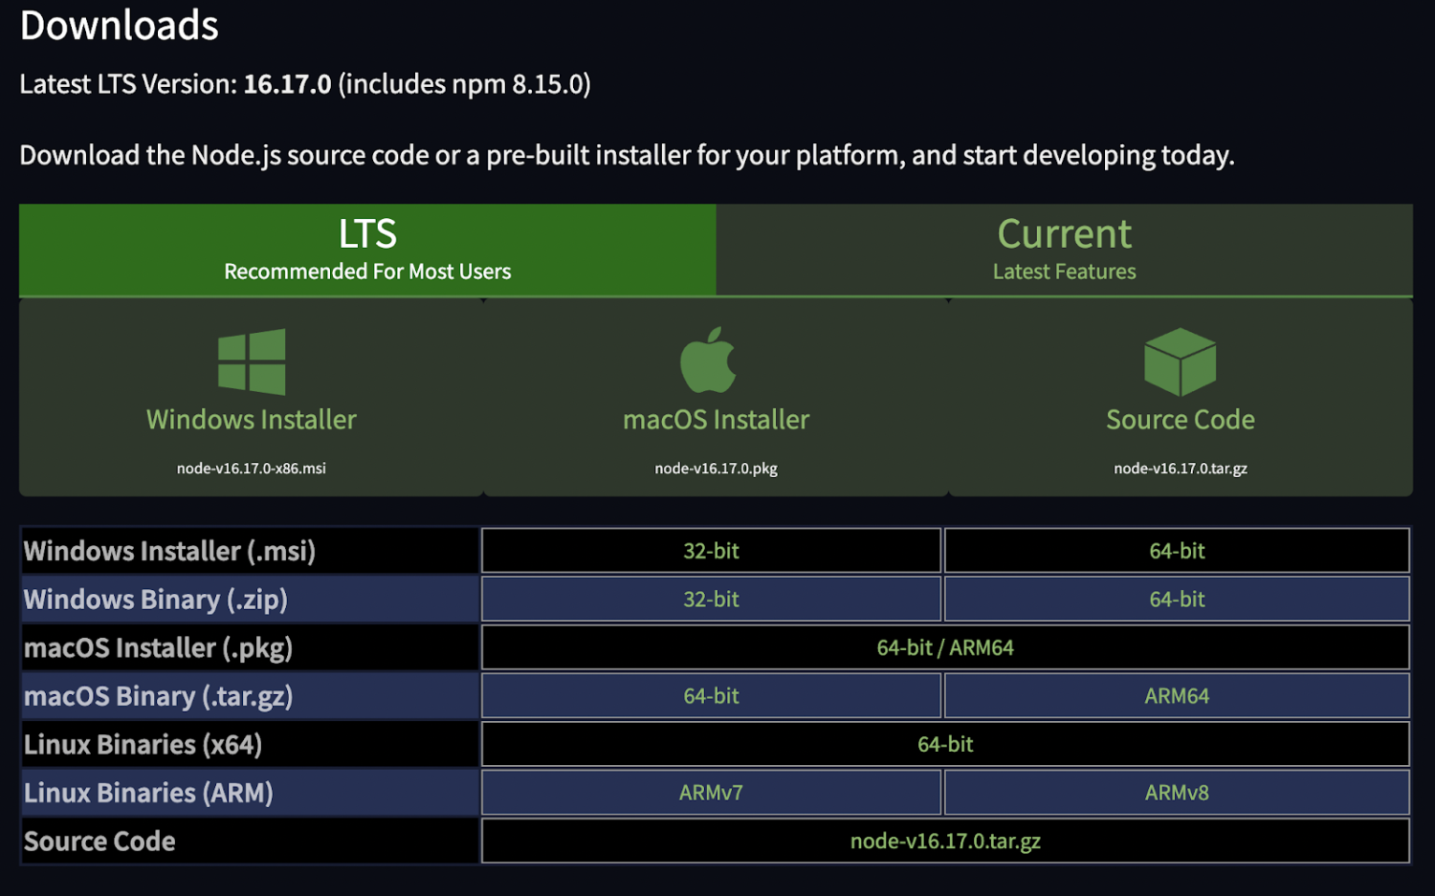Get the 64-bit Windows Binary (.zip)
The height and width of the screenshot is (896, 1435).
[x=1176, y=600]
